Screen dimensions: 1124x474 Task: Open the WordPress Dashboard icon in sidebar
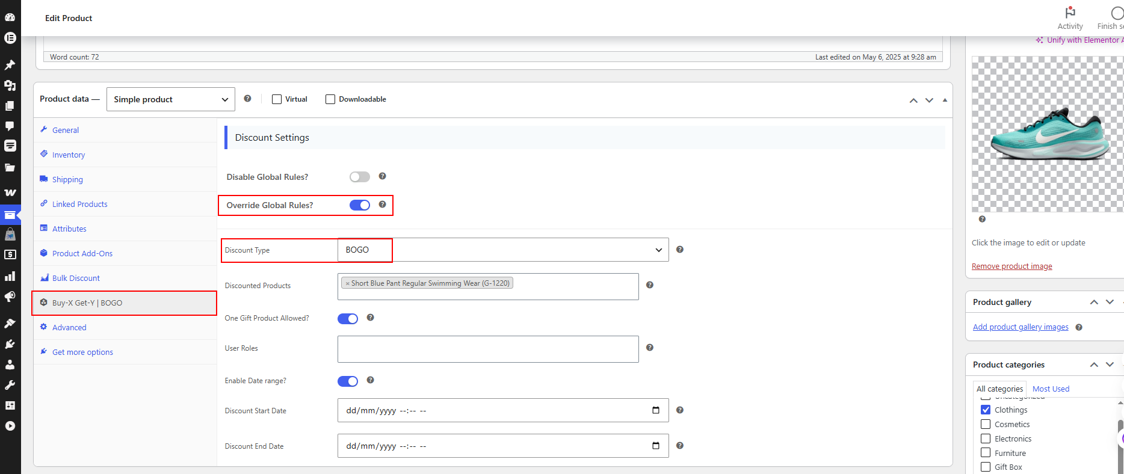pos(10,17)
